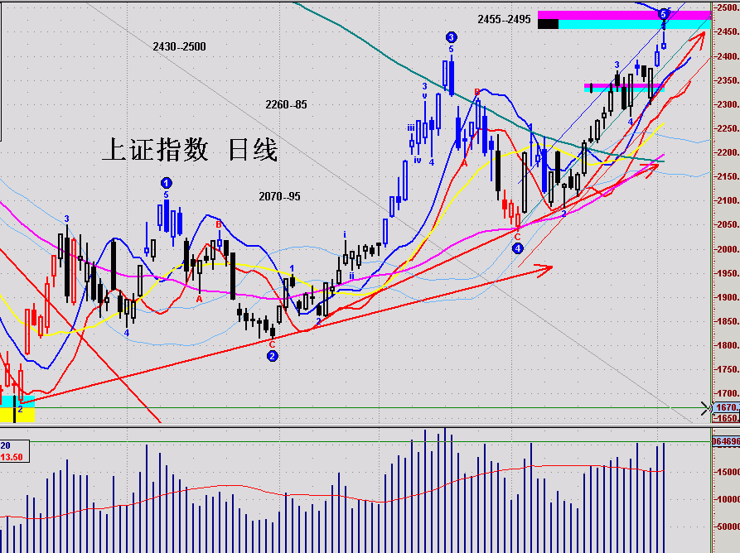Click the "2455--2495" target range label

pos(504,19)
